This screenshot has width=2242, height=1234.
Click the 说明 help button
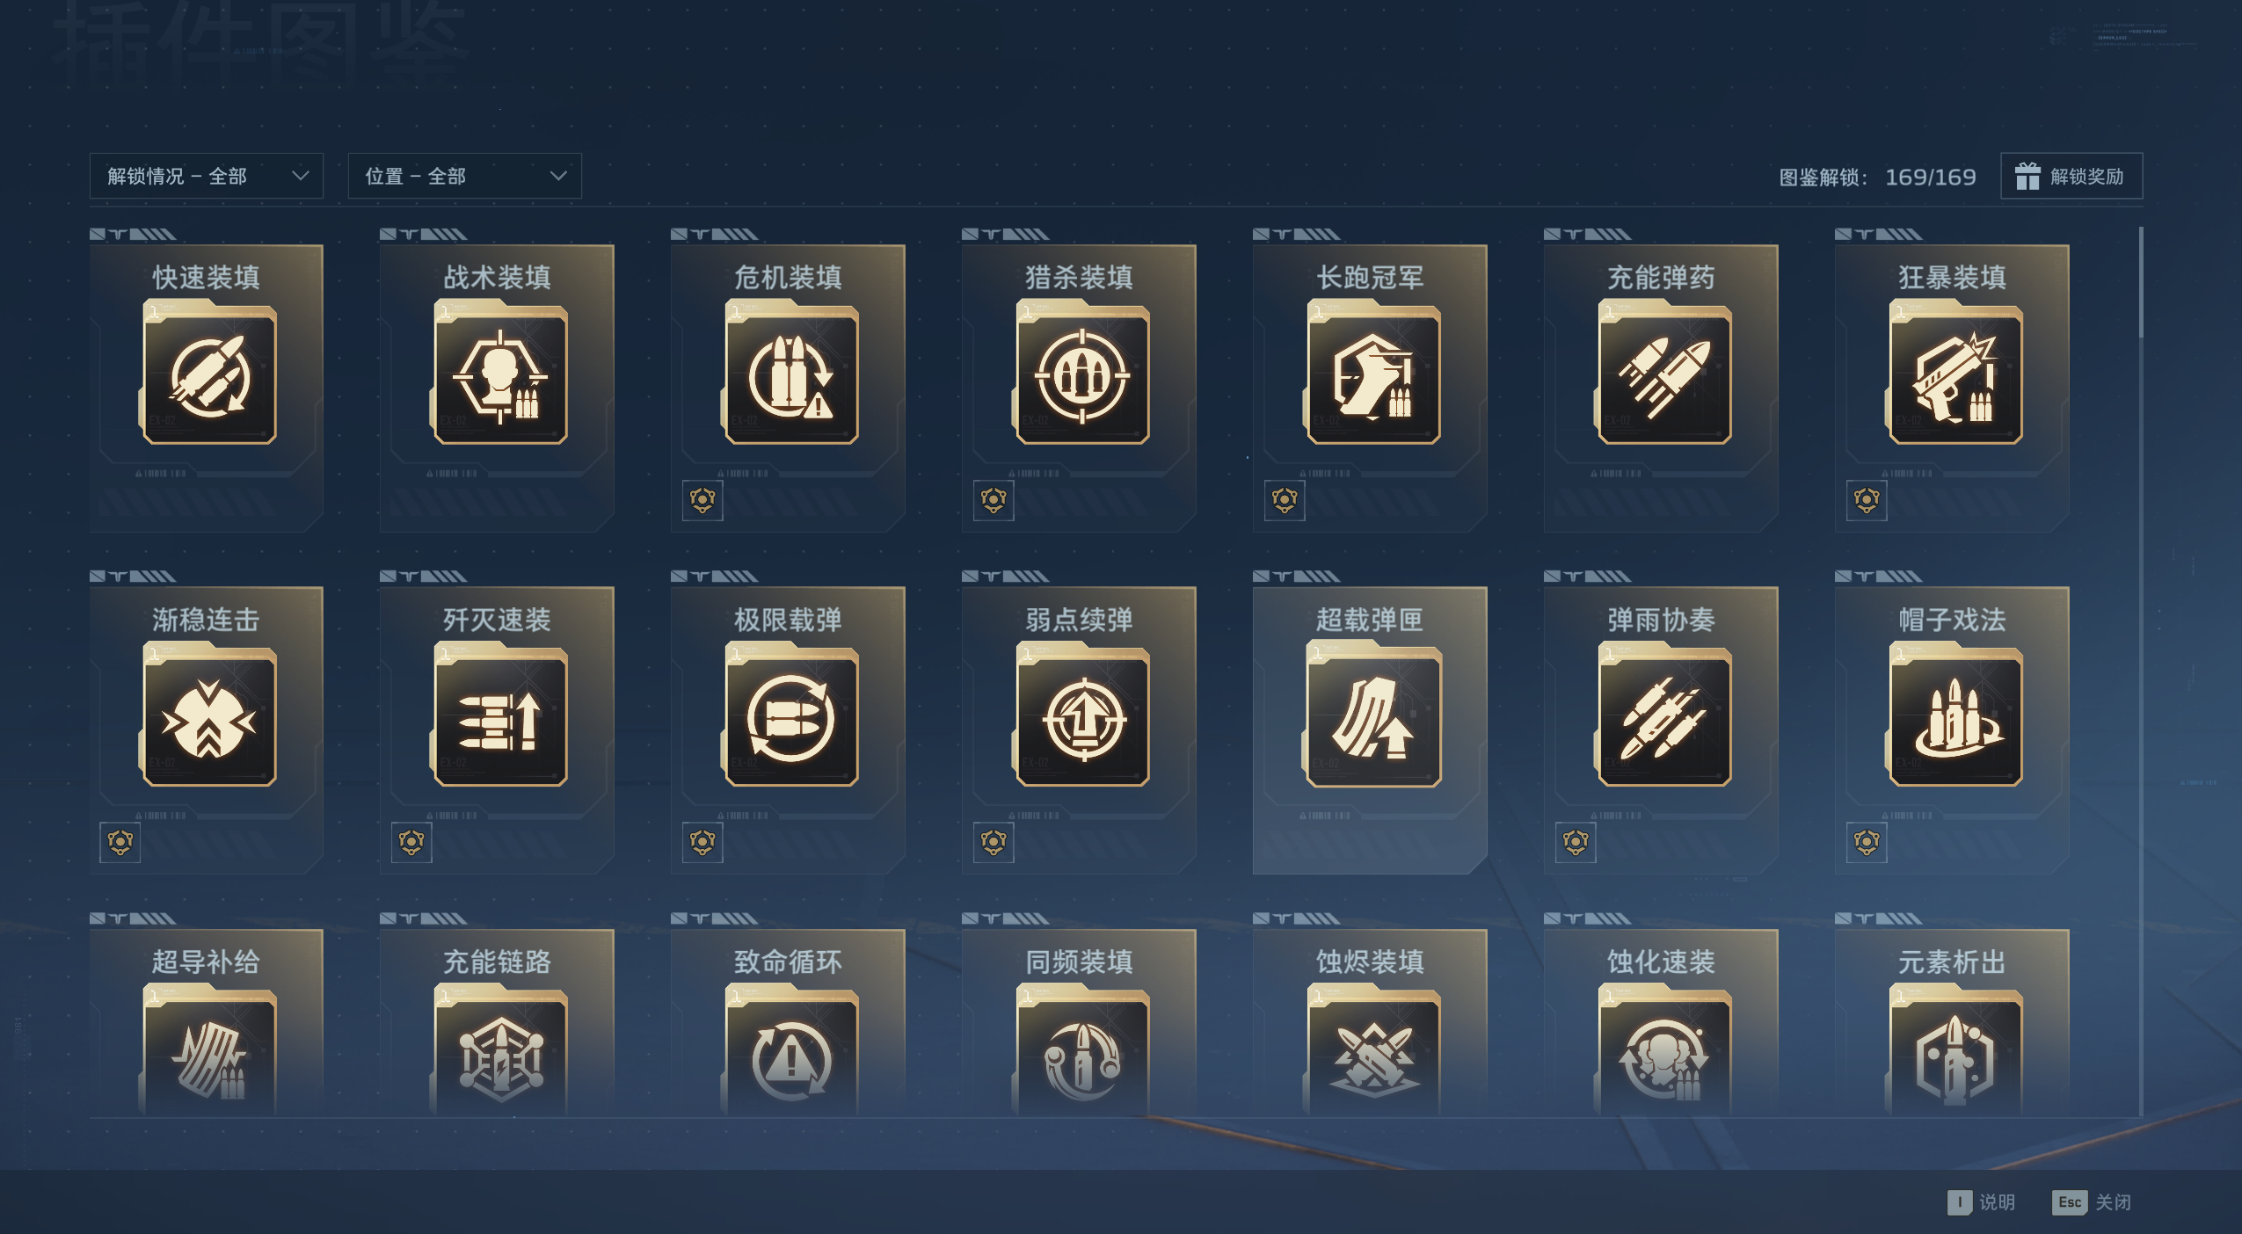1981,1202
